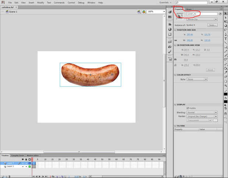
Task: Open the Window menu
Action: 91,3
